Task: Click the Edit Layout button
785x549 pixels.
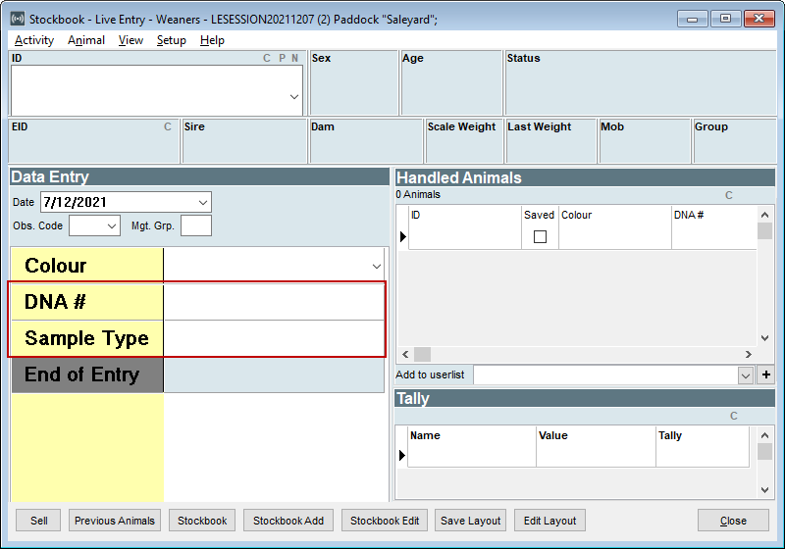Action: [x=549, y=521]
